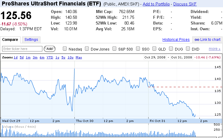223x138 pixels.
Task: Tick the SSO comparison checkbox
Action: pyautogui.click(x=138, y=48)
